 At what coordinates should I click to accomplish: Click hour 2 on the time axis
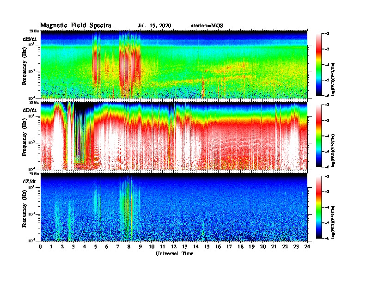tap(62, 247)
